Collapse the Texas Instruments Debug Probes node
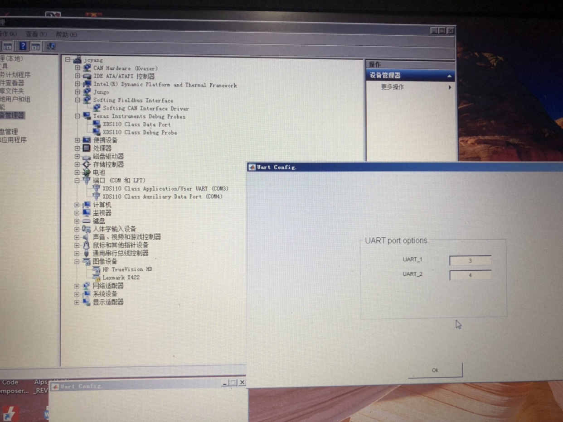This screenshot has height=422, width=563. point(78,116)
